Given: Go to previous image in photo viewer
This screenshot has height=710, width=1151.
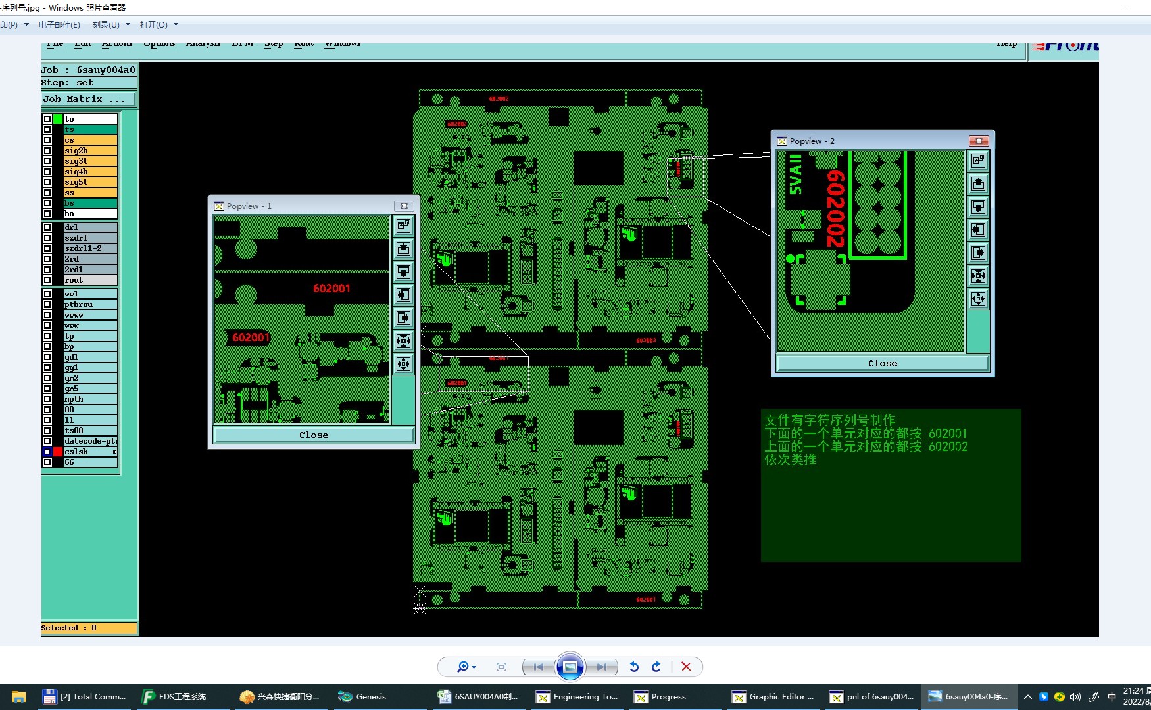Looking at the screenshot, I should [539, 667].
